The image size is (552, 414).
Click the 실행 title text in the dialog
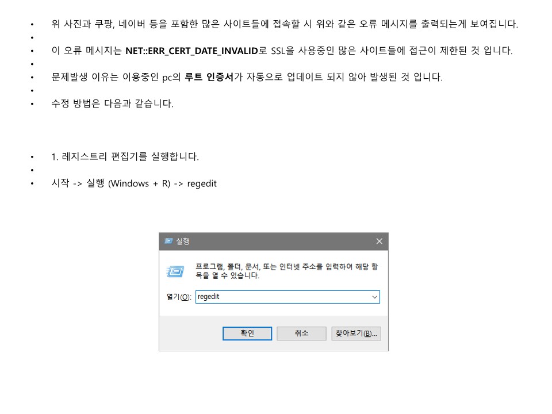point(183,241)
